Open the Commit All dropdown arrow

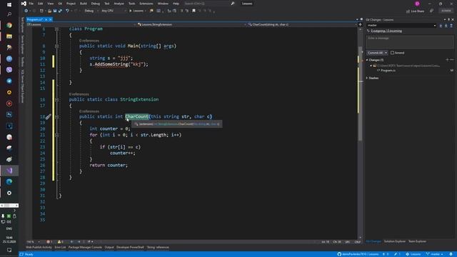(x=386, y=53)
